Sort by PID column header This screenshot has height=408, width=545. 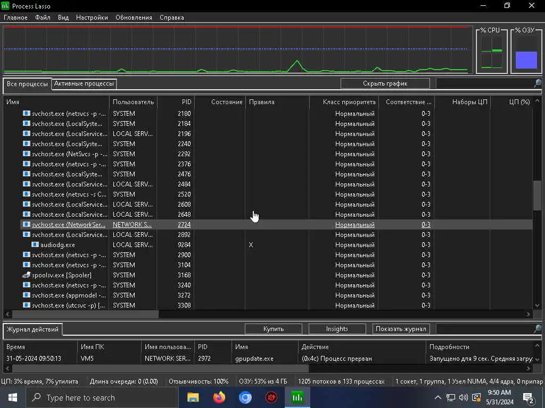176,102
